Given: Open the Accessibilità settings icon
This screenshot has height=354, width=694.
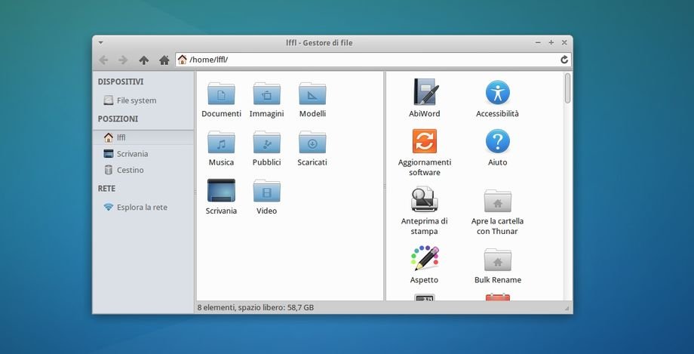Looking at the screenshot, I should tap(497, 93).
